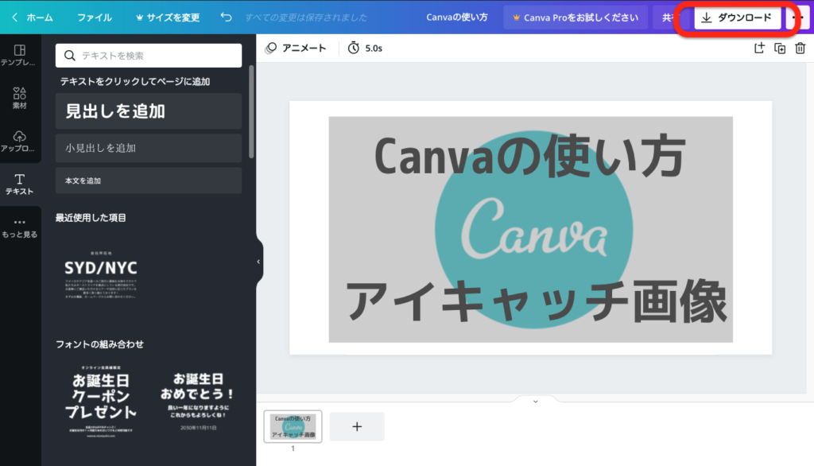Add a new page with plus button

coord(357,426)
